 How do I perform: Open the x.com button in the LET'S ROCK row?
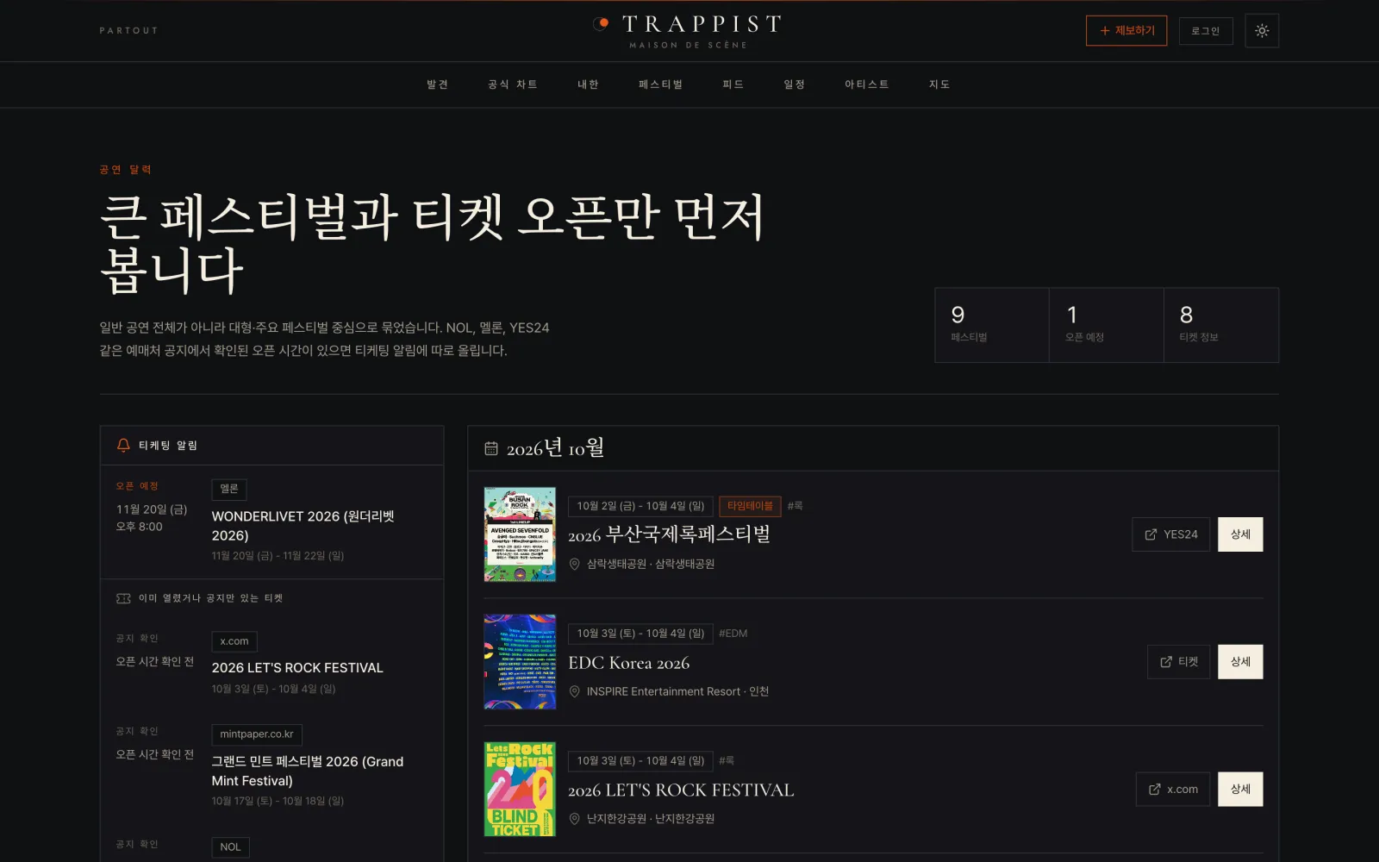click(1173, 790)
